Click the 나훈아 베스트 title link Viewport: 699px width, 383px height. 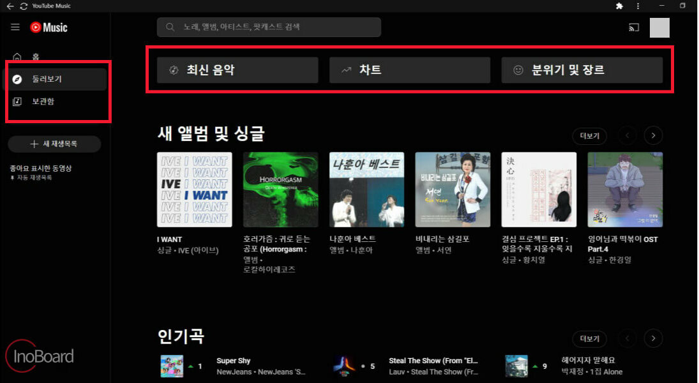(x=352, y=239)
